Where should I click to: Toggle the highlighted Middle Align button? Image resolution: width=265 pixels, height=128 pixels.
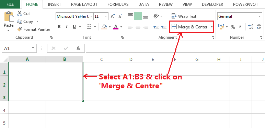(x=138, y=16)
